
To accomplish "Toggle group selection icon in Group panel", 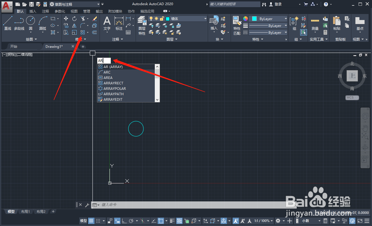I will click(x=304, y=32).
